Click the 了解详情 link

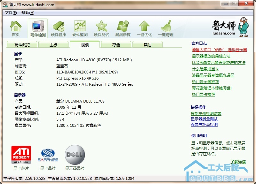click(x=238, y=162)
